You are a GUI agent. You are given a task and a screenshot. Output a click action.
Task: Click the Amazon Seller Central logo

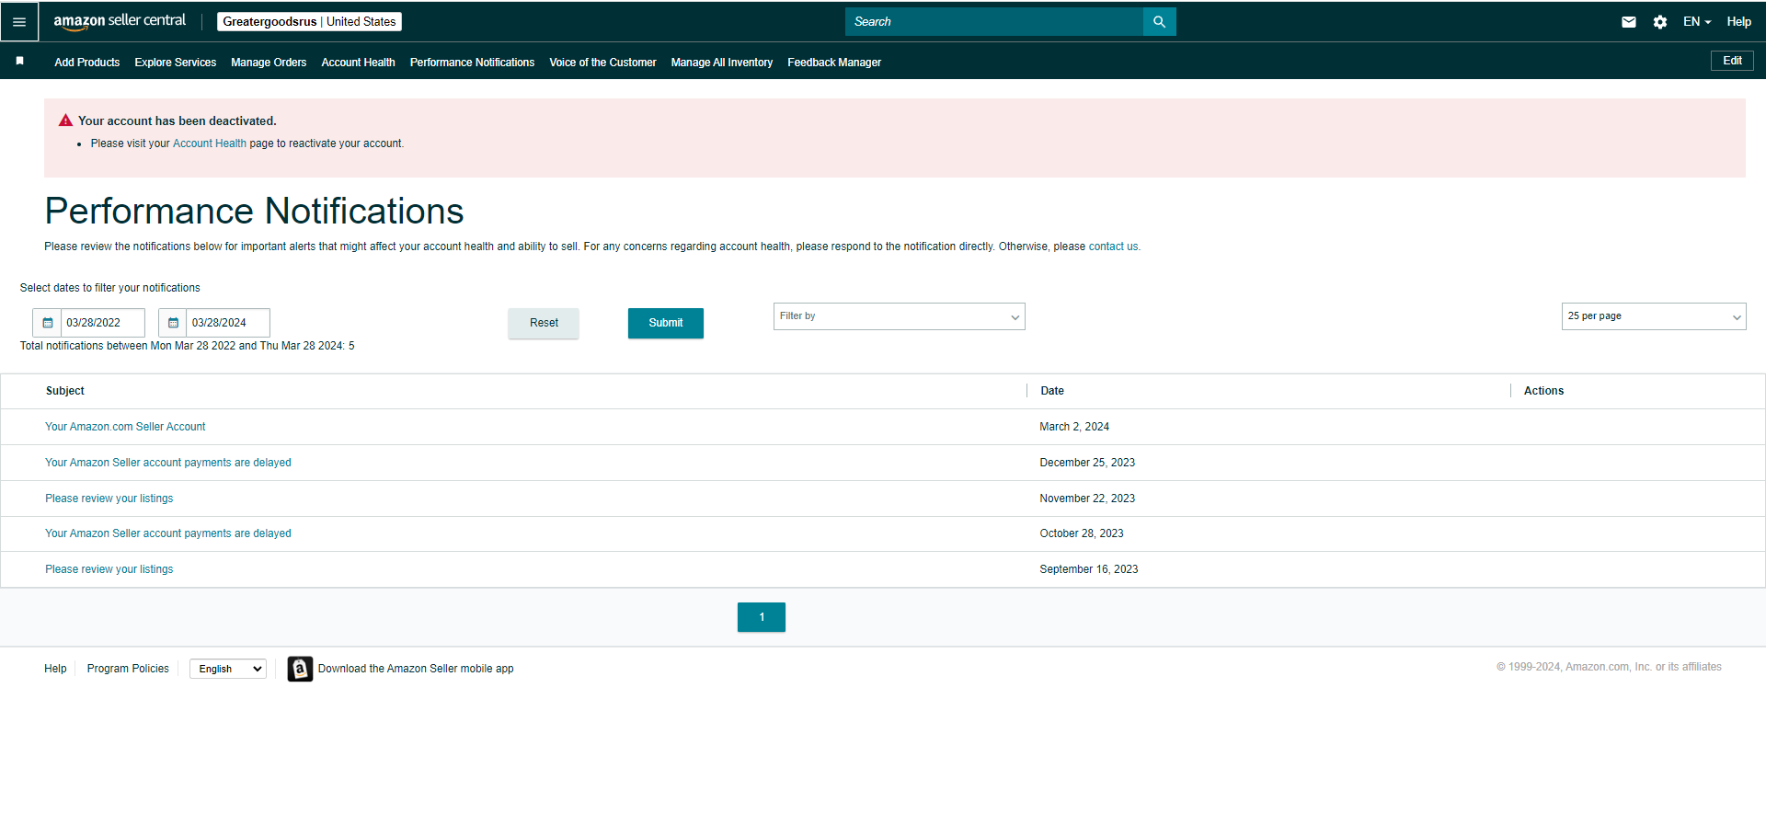tap(120, 21)
